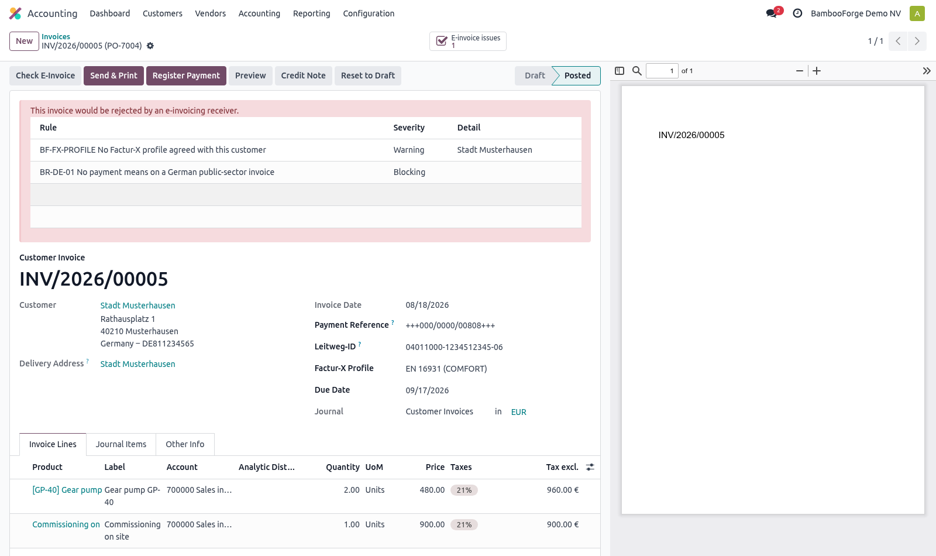The height and width of the screenshot is (556, 936).
Task: Click the gear actions icon beside the invoice name
Action: [150, 46]
